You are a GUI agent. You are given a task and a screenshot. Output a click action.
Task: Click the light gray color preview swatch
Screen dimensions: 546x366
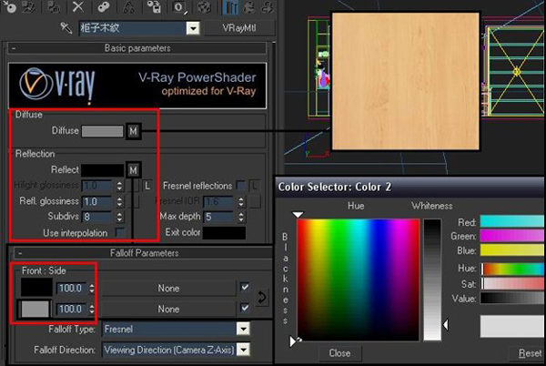(x=511, y=326)
